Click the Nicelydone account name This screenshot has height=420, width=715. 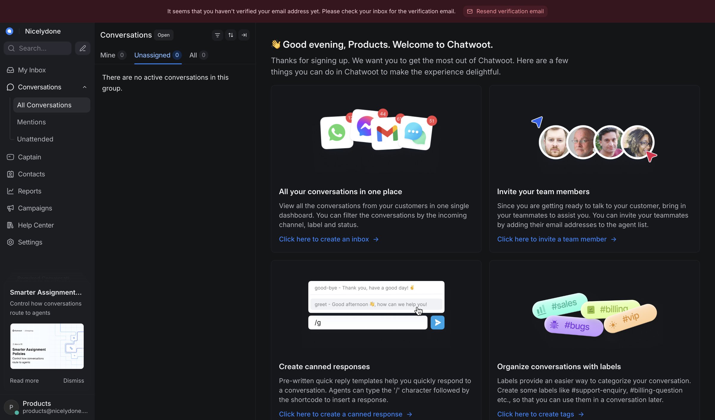(x=43, y=31)
